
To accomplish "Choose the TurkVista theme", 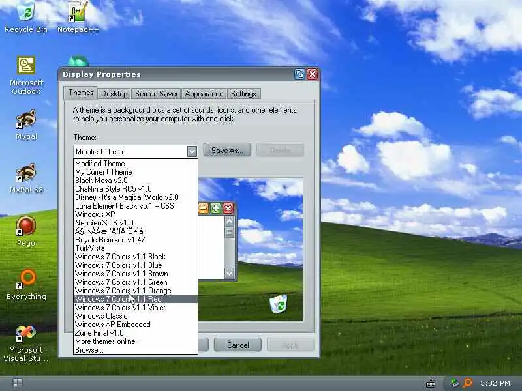I will pyautogui.click(x=136, y=248).
